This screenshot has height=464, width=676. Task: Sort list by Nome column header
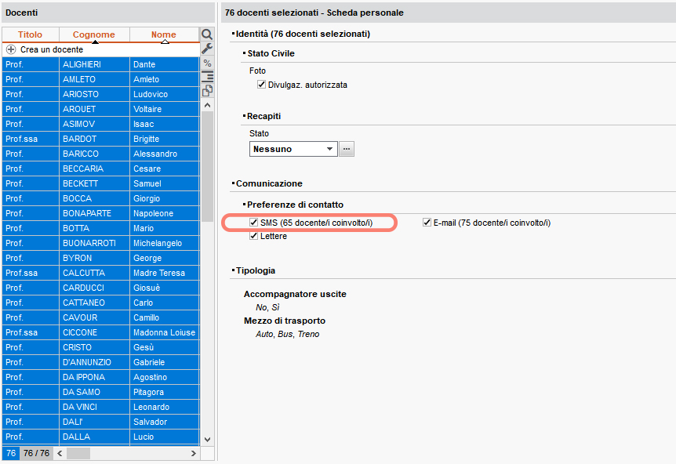click(164, 34)
